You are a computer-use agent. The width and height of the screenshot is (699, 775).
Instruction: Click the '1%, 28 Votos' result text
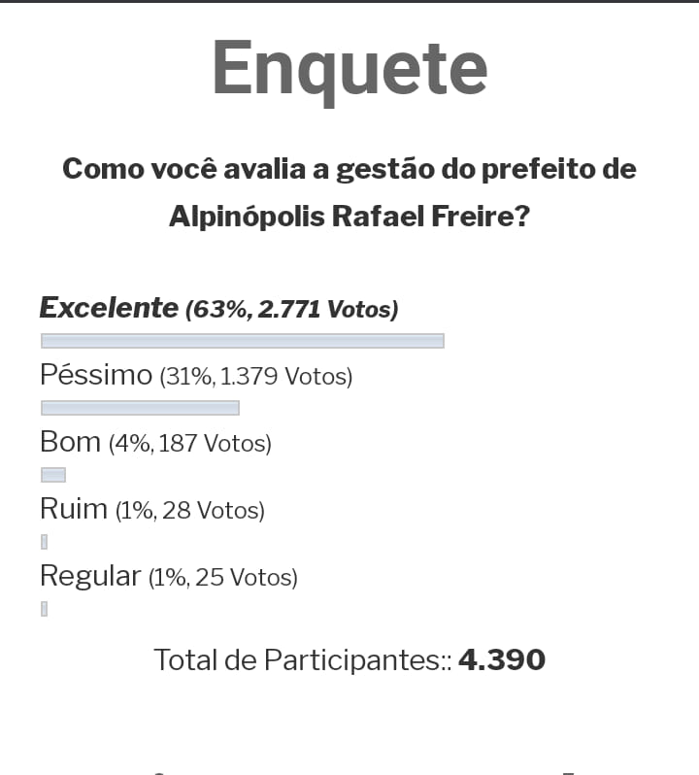click(x=190, y=511)
